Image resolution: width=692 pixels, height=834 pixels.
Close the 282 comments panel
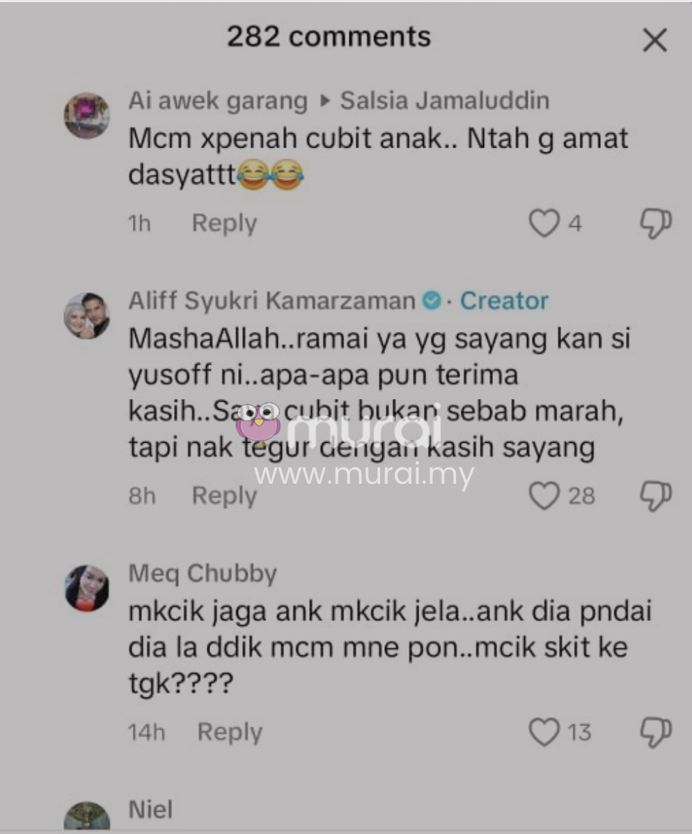click(654, 40)
